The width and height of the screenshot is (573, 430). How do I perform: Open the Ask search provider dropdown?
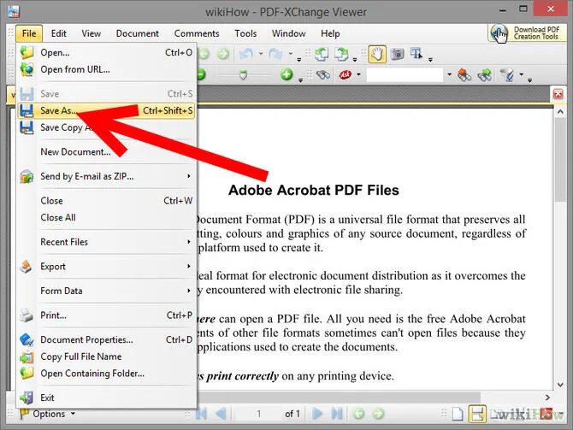pyautogui.click(x=359, y=75)
